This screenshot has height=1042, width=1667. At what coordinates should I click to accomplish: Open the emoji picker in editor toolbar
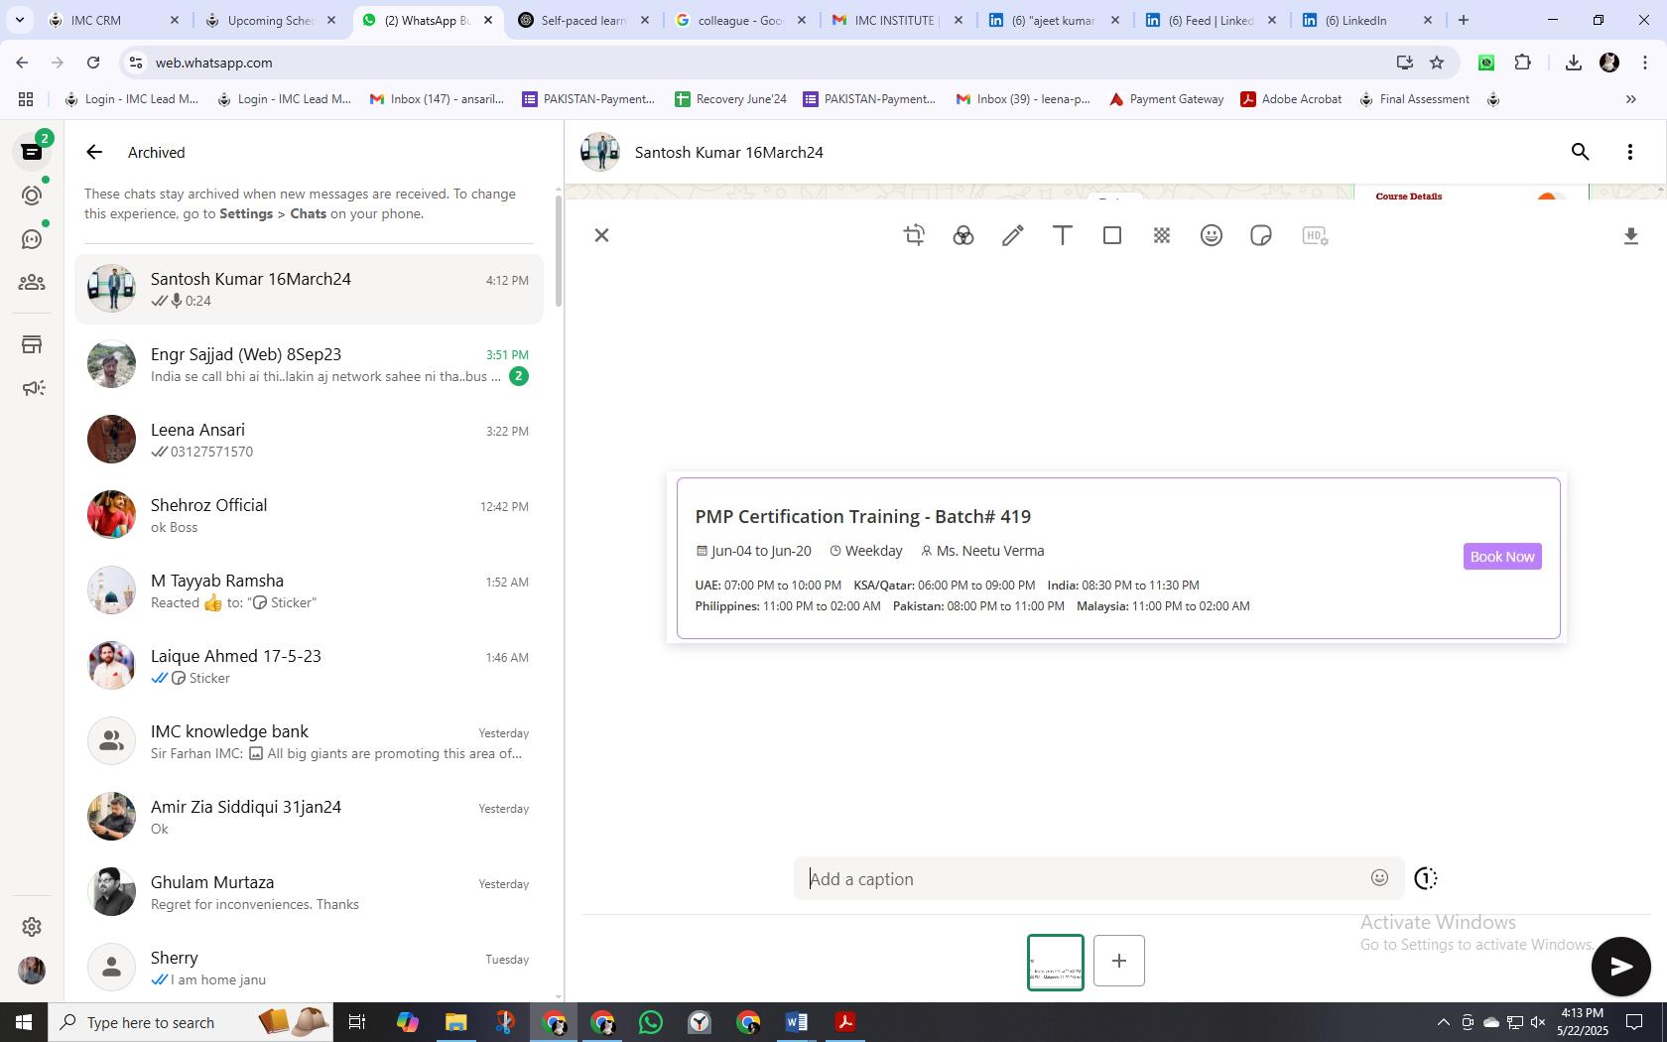point(1211,235)
